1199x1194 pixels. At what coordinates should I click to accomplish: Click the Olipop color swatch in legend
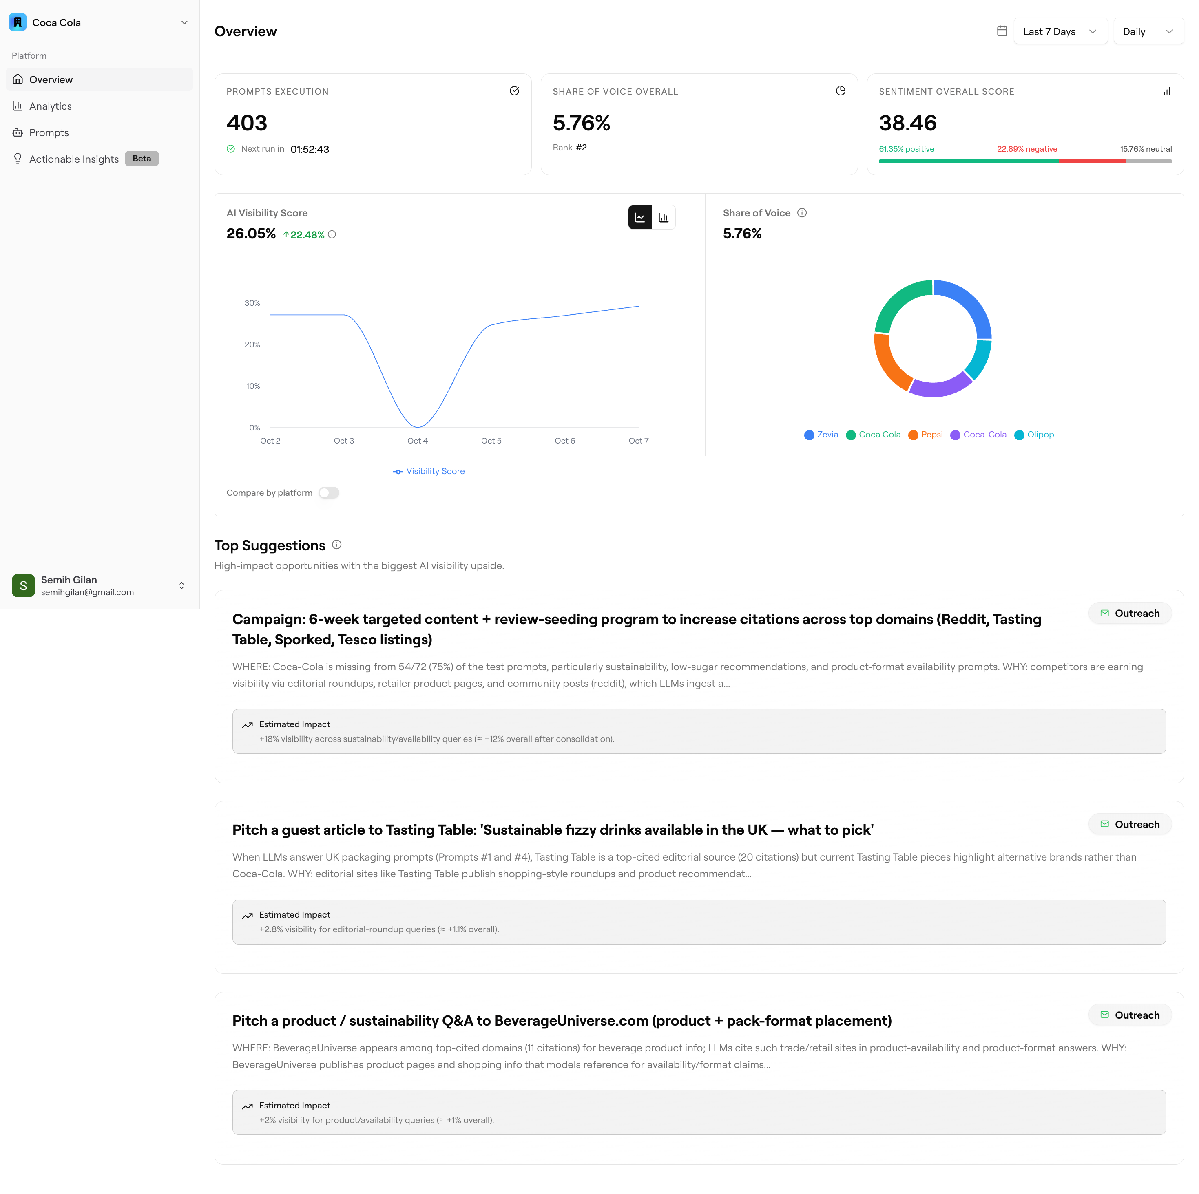1019,435
